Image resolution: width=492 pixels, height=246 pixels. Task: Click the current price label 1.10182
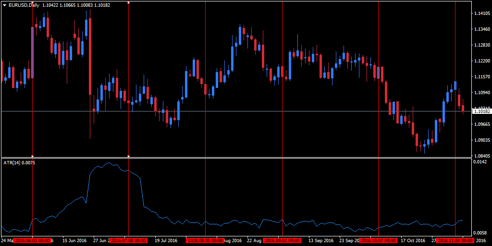[x=481, y=111]
